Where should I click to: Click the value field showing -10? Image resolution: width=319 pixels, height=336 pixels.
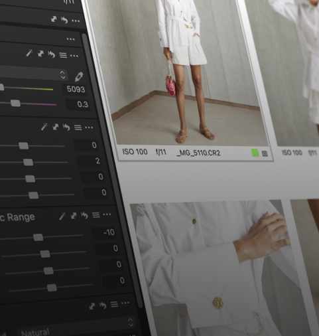click(x=105, y=232)
